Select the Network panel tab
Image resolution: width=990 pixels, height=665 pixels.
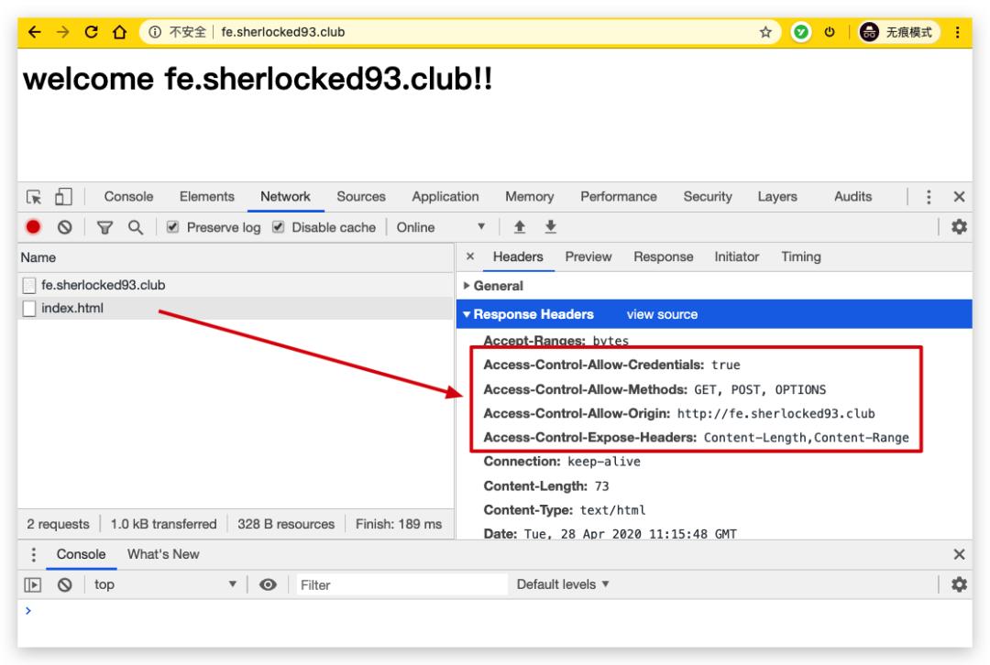point(285,197)
